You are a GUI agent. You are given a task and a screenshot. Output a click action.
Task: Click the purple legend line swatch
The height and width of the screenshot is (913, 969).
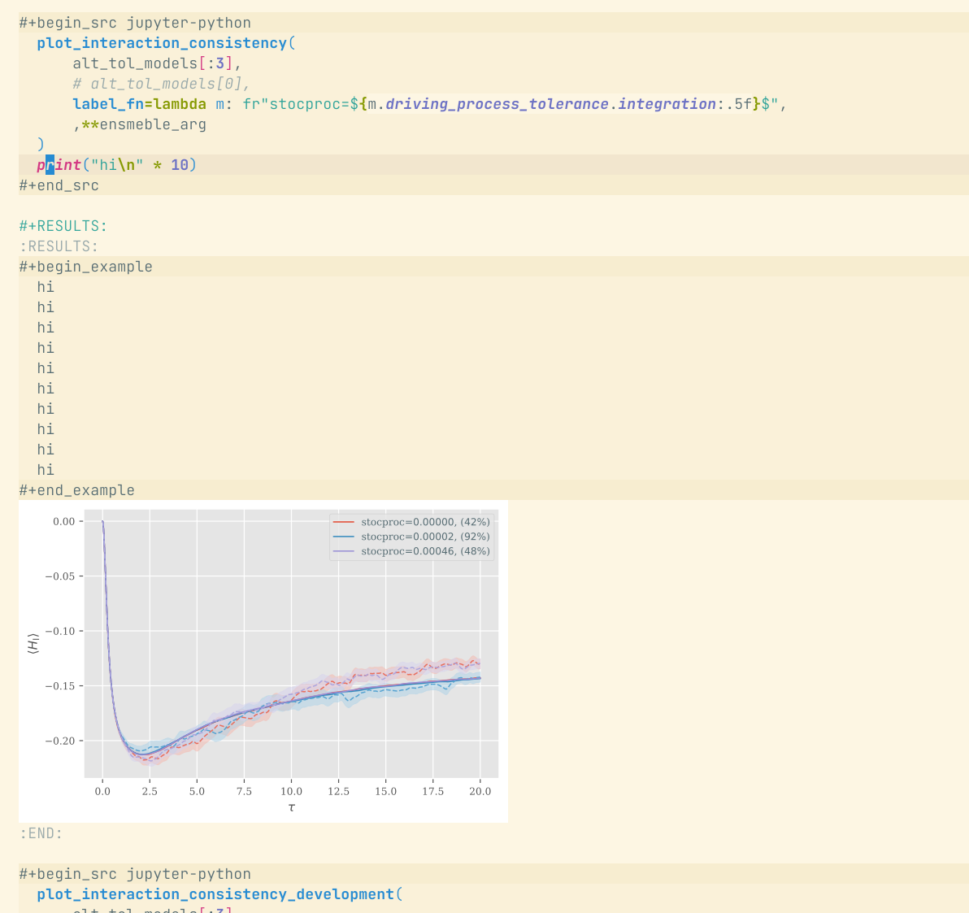pos(344,551)
